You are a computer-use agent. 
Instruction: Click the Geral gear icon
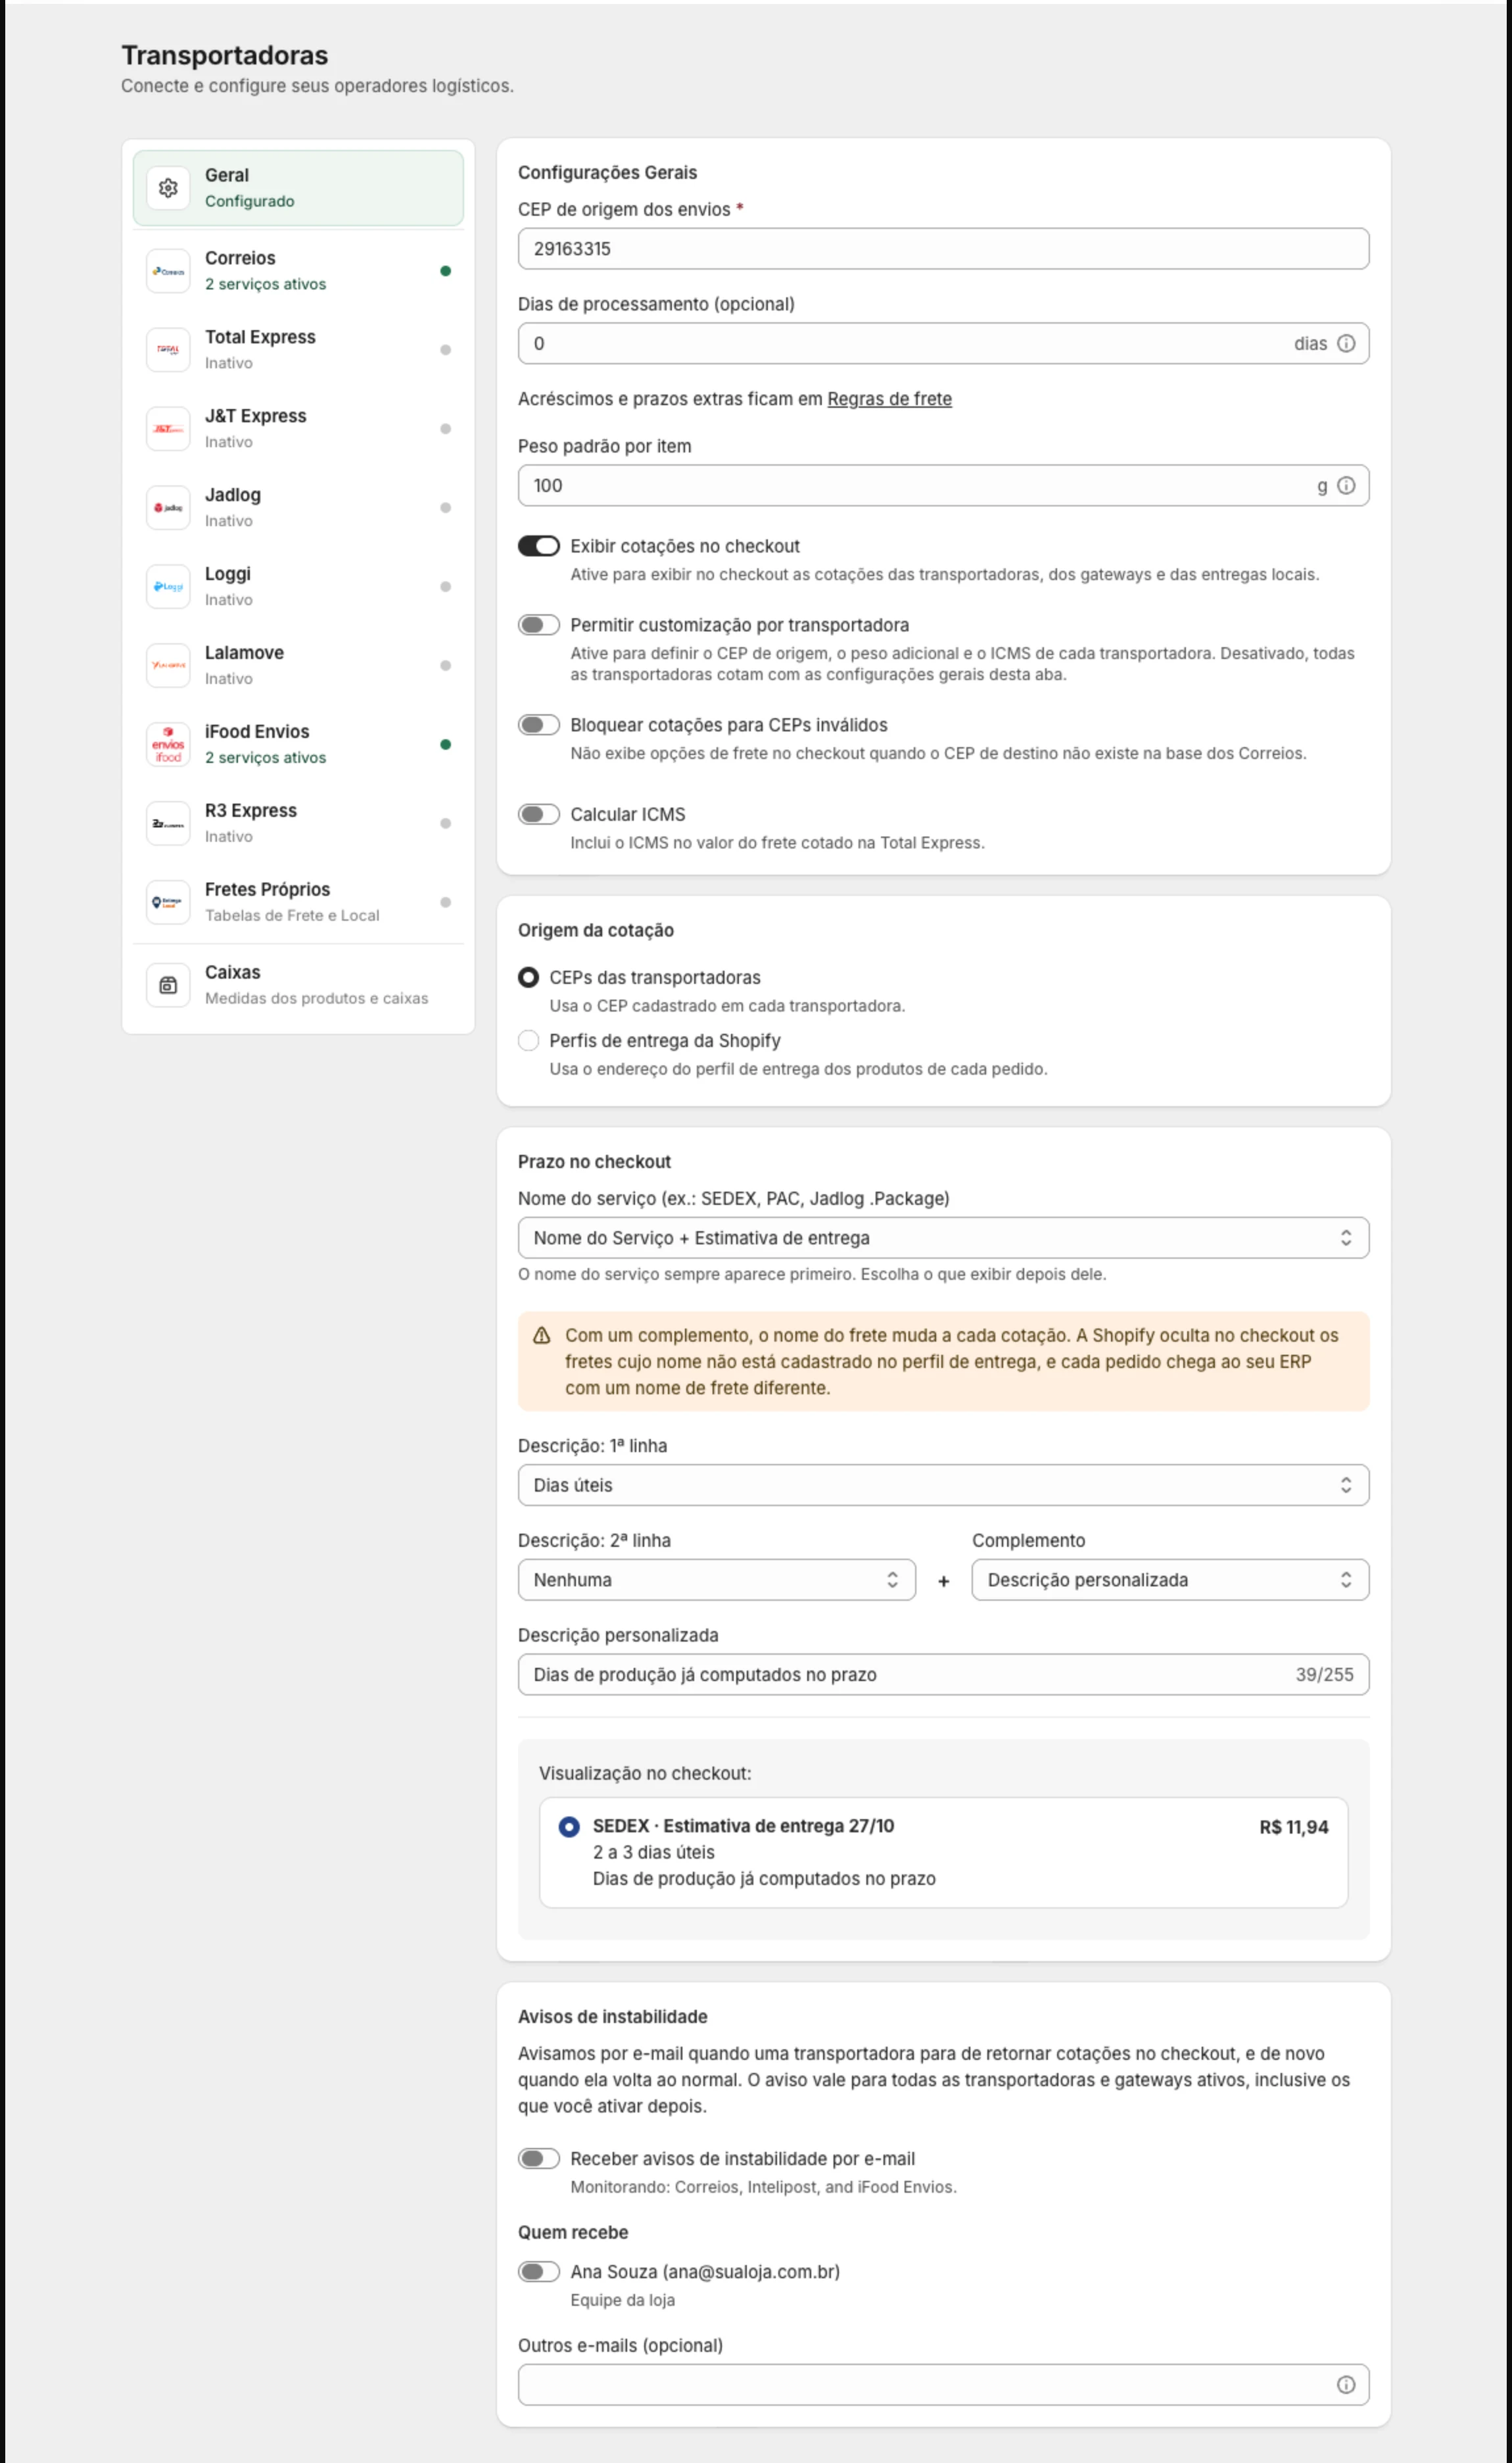coord(168,188)
